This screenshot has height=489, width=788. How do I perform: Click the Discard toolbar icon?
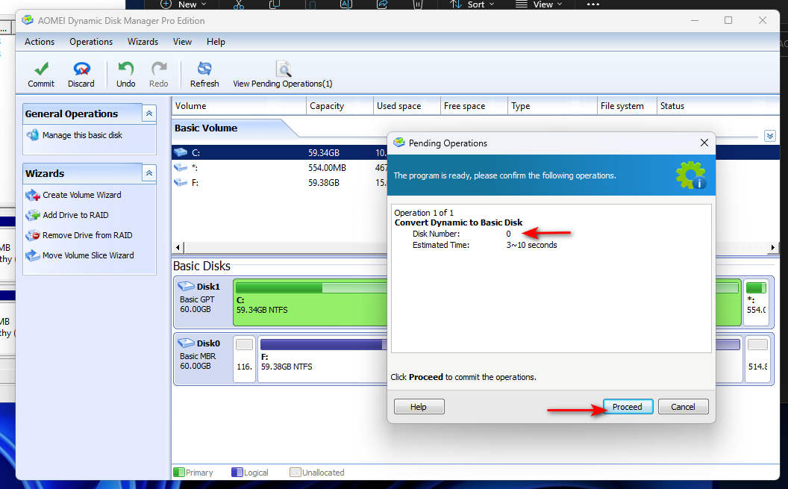pyautogui.click(x=81, y=69)
